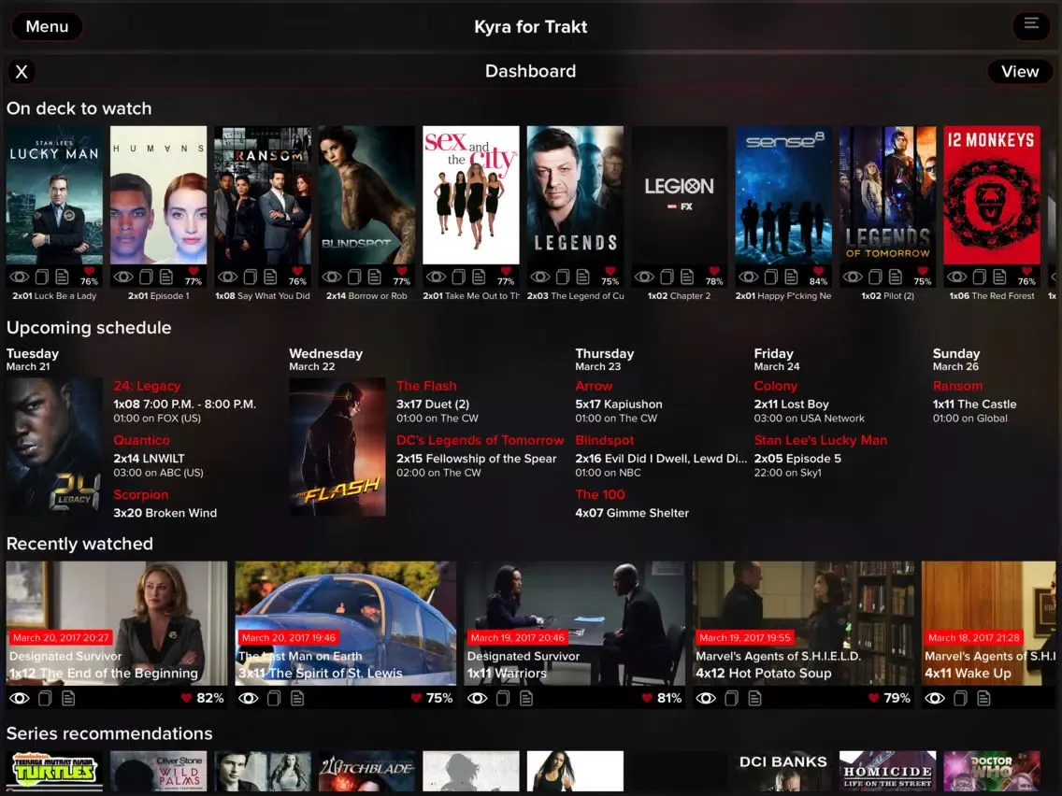
Task: Toggle watched eye under Legion poster
Action: [x=644, y=277]
